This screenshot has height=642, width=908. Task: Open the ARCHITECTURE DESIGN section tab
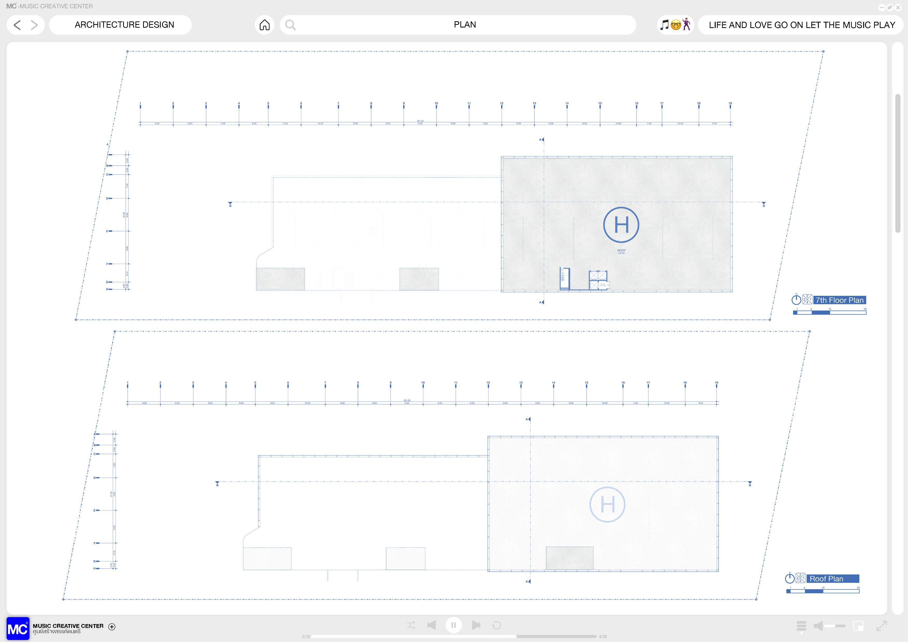[x=124, y=25]
